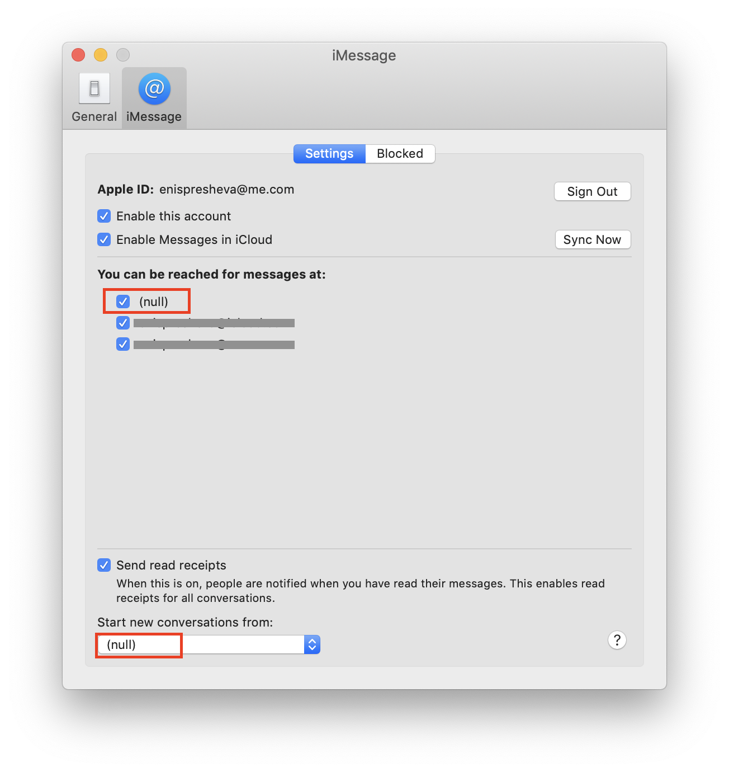The height and width of the screenshot is (772, 729).
Task: Open Start new conversations from dropdown
Action: pyautogui.click(x=209, y=644)
